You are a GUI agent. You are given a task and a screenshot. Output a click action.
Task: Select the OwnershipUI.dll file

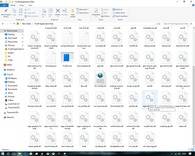click(117, 99)
